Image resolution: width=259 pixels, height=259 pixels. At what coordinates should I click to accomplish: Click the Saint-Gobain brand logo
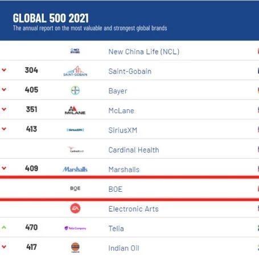coord(75,71)
